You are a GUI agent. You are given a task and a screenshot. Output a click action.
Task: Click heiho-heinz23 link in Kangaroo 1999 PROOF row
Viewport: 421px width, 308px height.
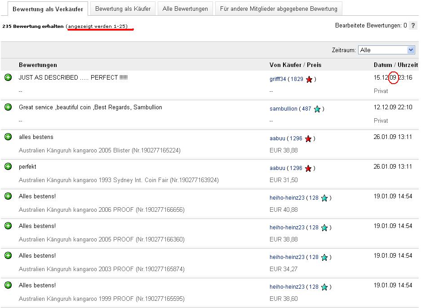coord(287,287)
